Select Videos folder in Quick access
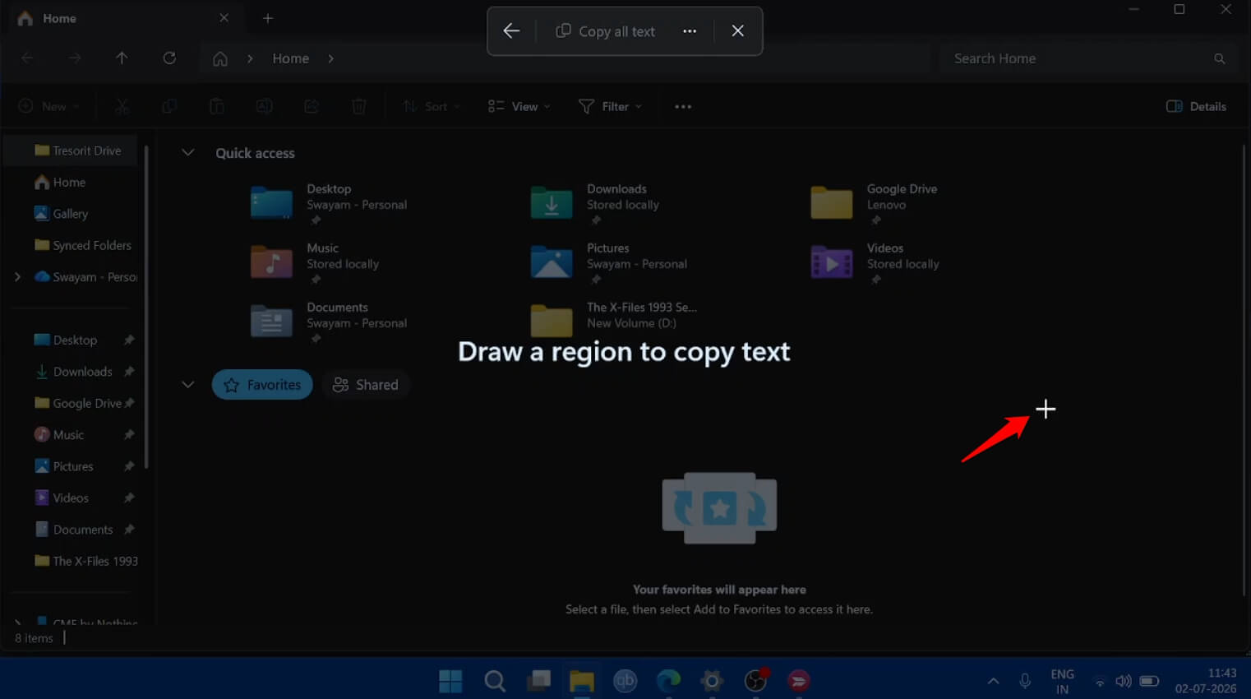1251x699 pixels. pyautogui.click(x=875, y=262)
